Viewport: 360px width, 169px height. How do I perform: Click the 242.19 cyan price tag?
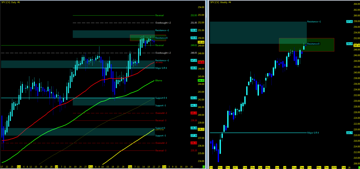193,98
